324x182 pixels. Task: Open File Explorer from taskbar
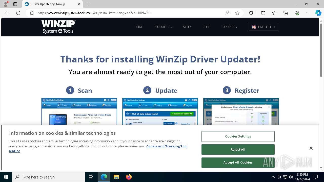[x=116, y=177]
